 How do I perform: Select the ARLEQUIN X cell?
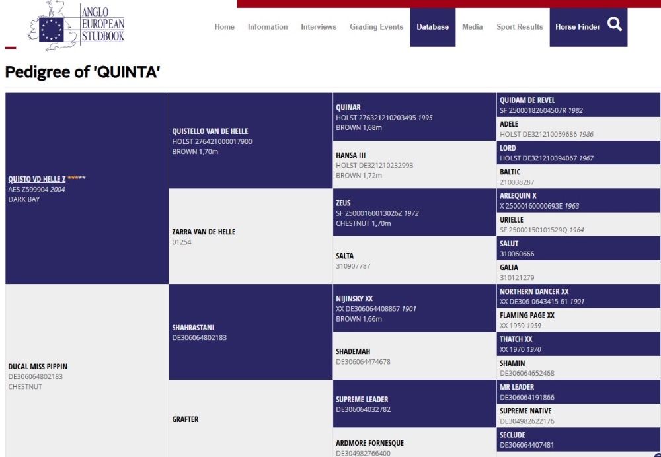[x=578, y=201]
